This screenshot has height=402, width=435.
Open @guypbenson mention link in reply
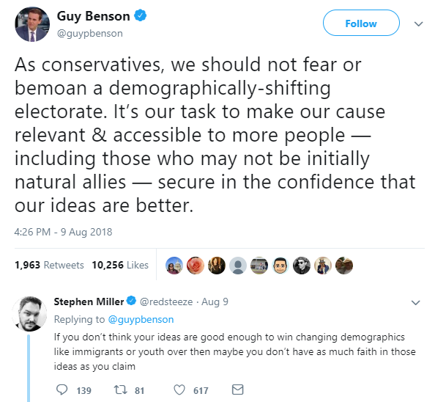[x=141, y=320]
